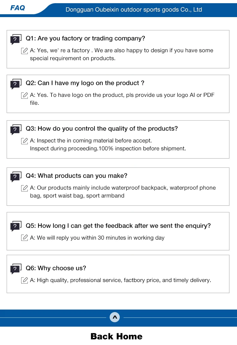This screenshot has height=345, width=237.
Task: Click the Q2 question mark speech-bubble icon
Action: click(x=15, y=84)
